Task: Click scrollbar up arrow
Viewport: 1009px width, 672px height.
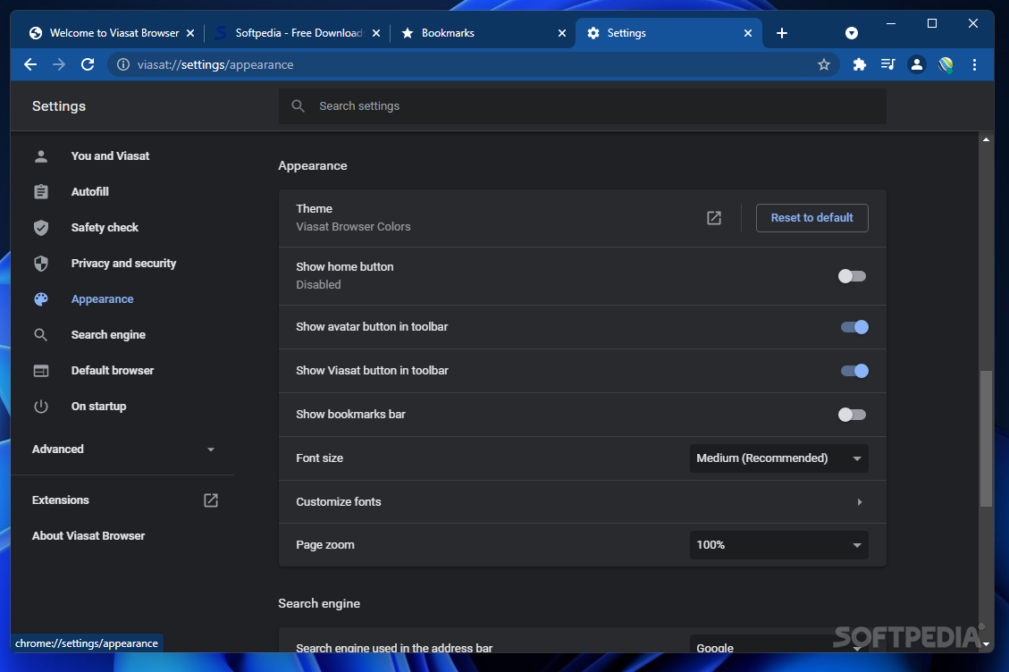Action: click(x=986, y=139)
